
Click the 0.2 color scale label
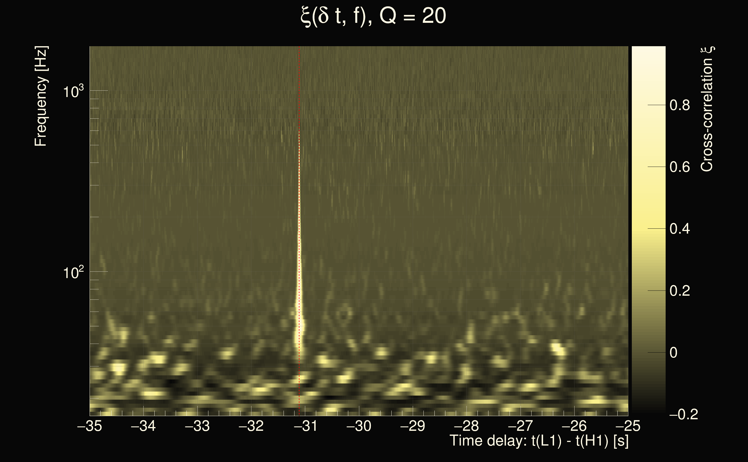tap(680, 291)
